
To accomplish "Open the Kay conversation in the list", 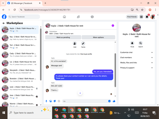I will click(20, 38).
